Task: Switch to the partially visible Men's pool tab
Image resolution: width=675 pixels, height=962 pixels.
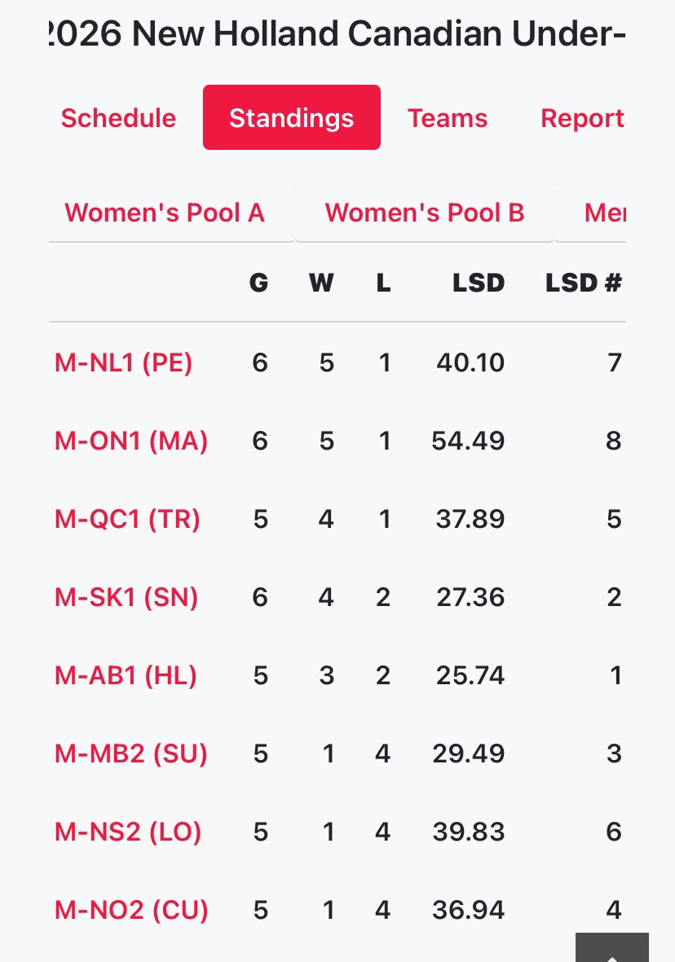Action: 605,213
